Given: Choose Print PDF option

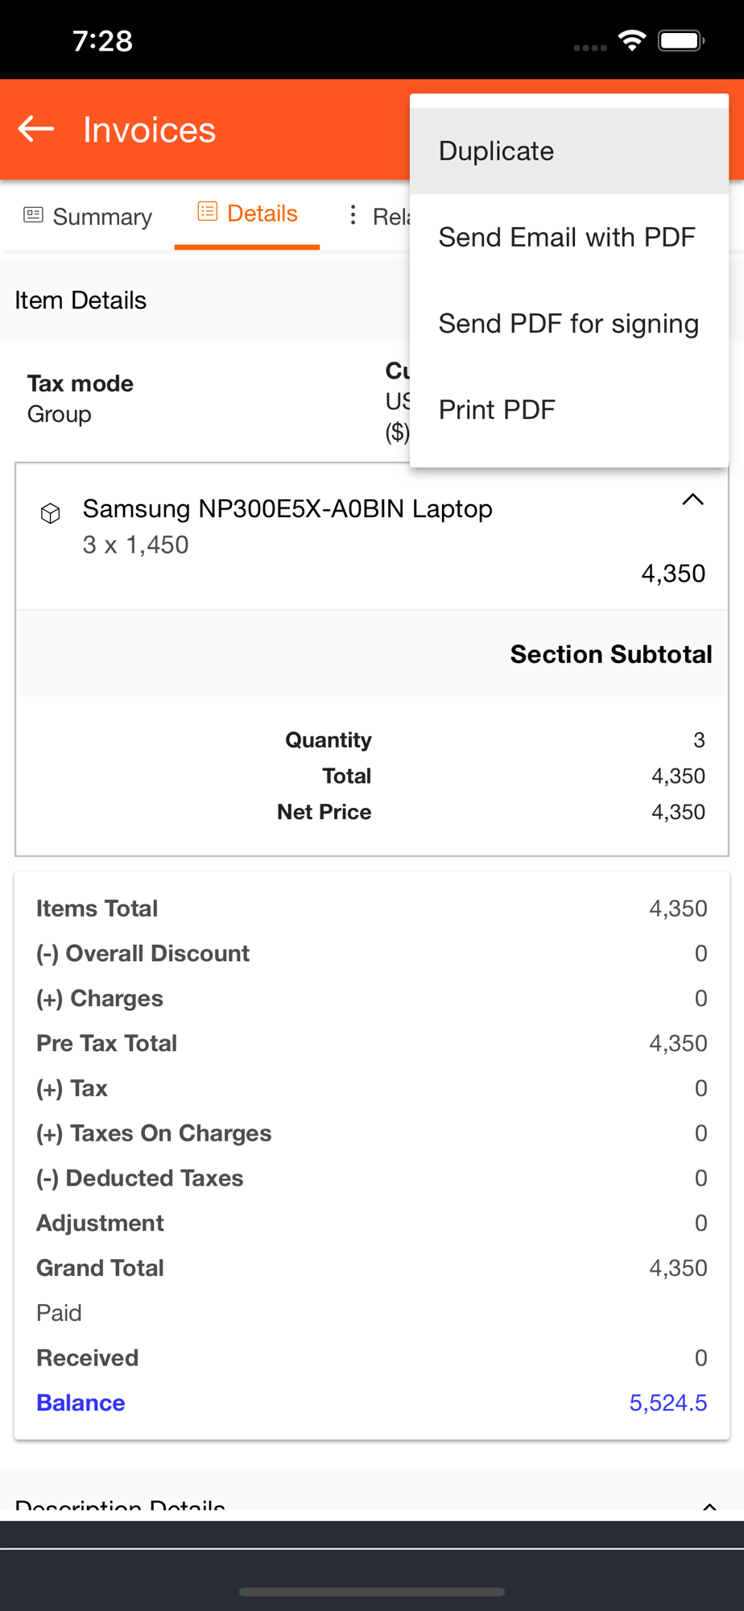Looking at the screenshot, I should click(x=497, y=410).
